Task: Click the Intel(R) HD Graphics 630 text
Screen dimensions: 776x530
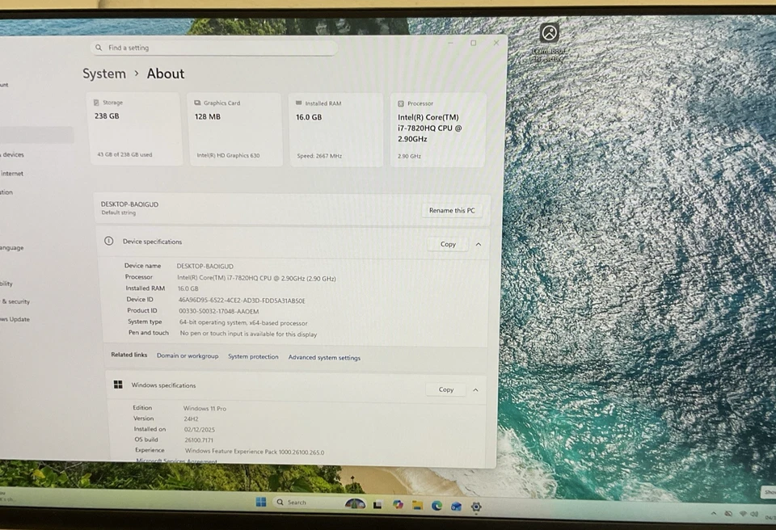Action: 228,155
